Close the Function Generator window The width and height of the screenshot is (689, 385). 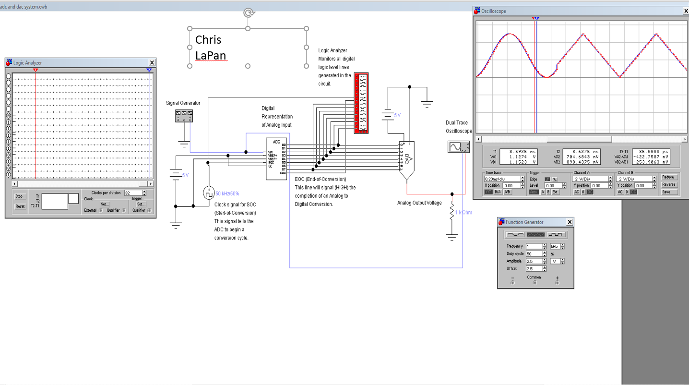pyautogui.click(x=570, y=222)
